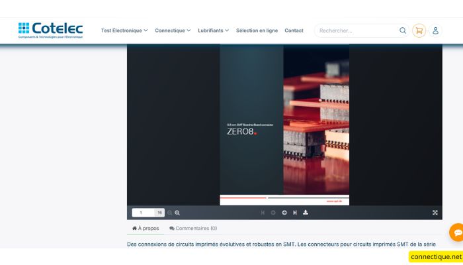The height and width of the screenshot is (265, 463).
Task: Enter fullscreen mode in viewer
Action: 435,213
